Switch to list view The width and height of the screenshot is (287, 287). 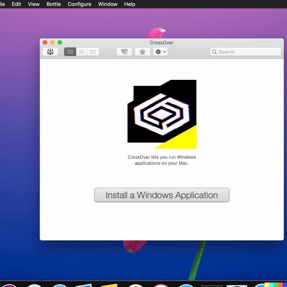82,52
